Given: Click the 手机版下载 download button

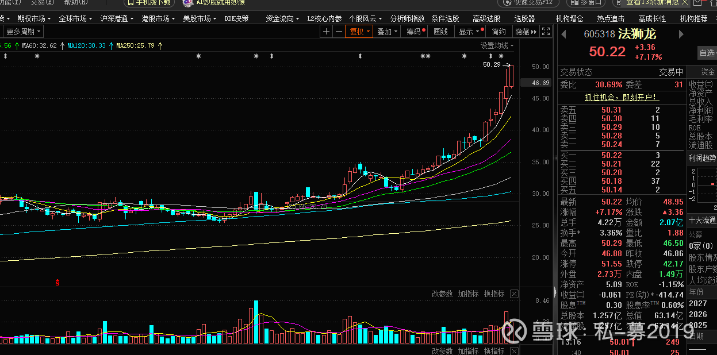Looking at the screenshot, I should coord(149,2).
